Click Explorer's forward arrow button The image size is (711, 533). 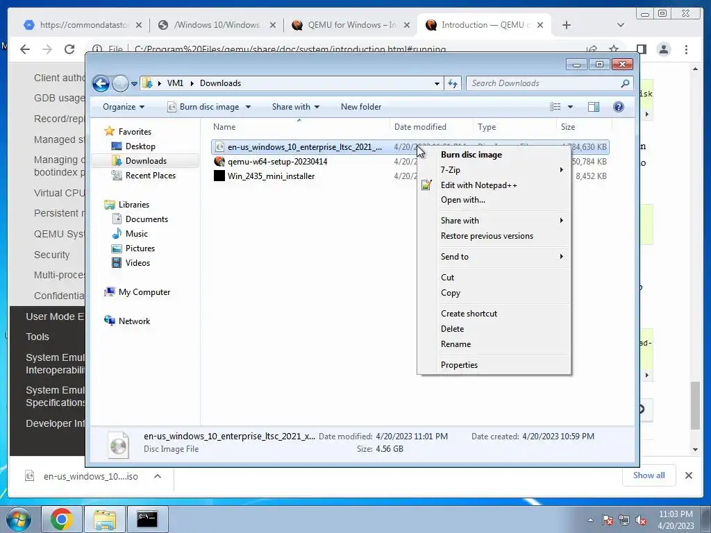coord(120,83)
